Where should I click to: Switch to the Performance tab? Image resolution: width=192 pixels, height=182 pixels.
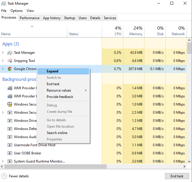pyautogui.click(x=30, y=18)
